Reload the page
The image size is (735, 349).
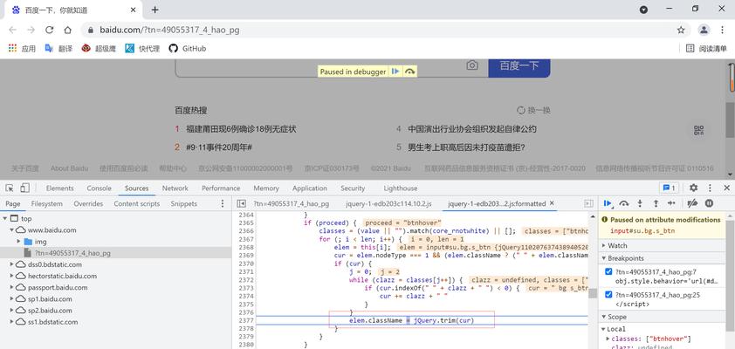pyautogui.click(x=49, y=30)
